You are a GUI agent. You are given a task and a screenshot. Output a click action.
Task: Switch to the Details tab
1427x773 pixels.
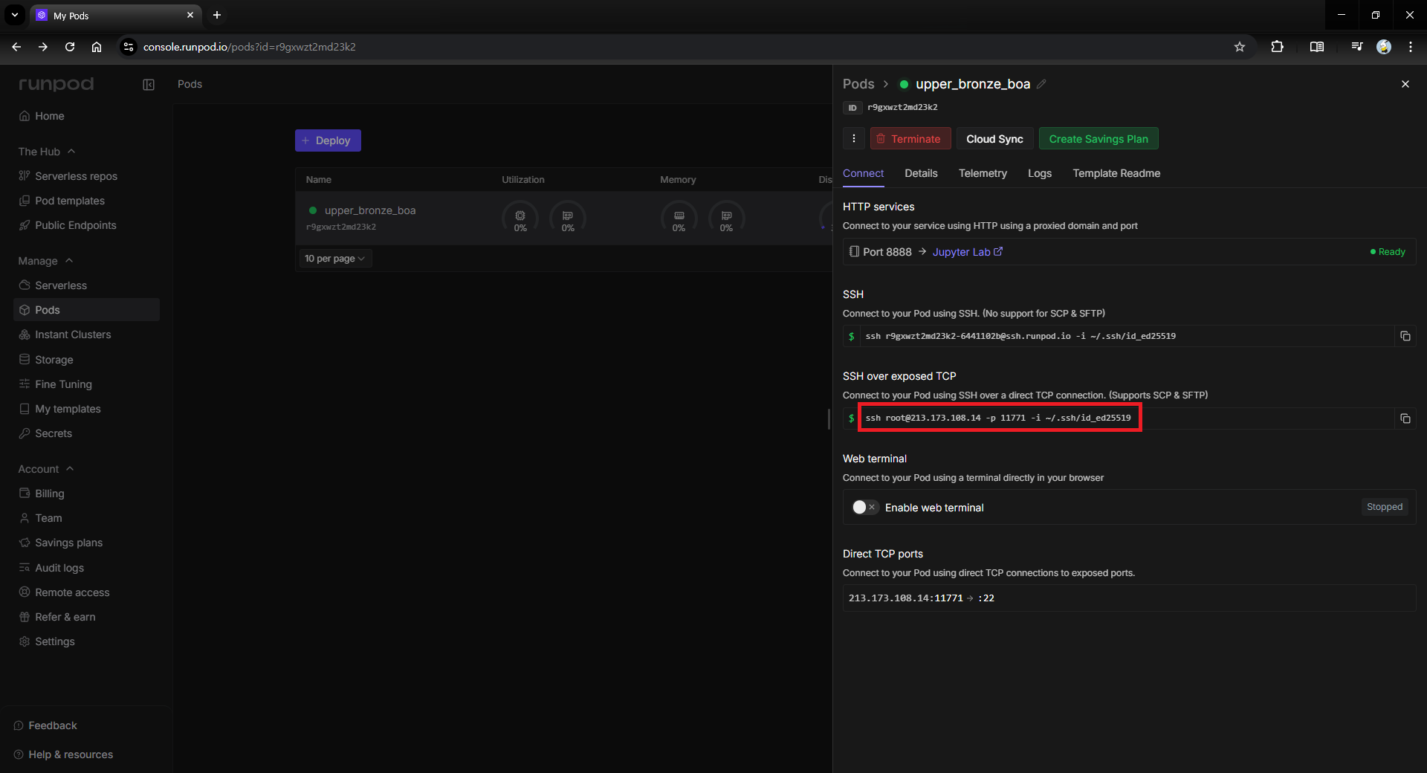click(x=921, y=173)
